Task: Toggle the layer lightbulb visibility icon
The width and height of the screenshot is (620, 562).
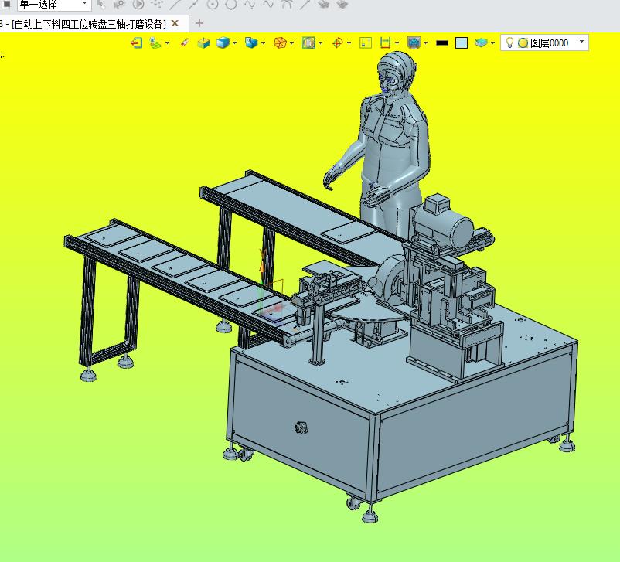Action: pos(509,43)
